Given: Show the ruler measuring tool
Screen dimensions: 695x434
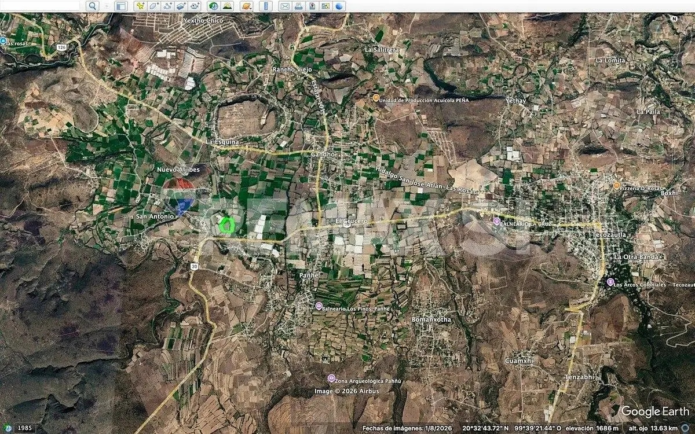Looking at the screenshot, I should (x=266, y=6).
